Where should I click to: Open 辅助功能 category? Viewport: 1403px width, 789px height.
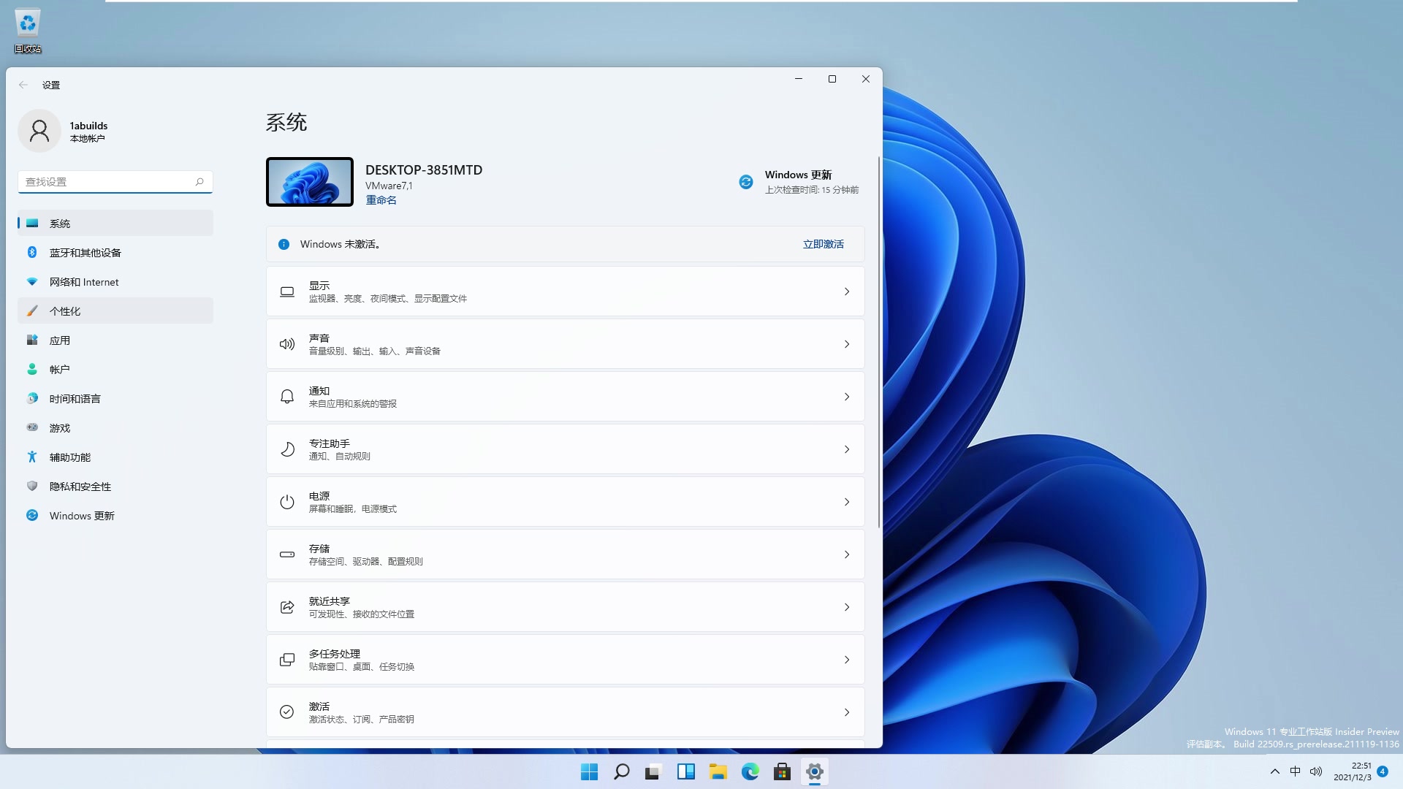(x=115, y=457)
